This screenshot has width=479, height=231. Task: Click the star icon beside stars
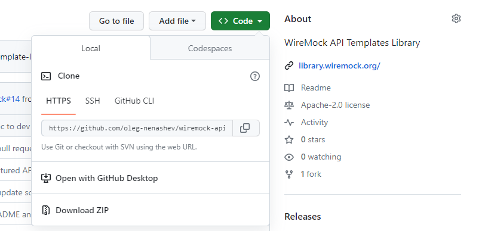289,140
